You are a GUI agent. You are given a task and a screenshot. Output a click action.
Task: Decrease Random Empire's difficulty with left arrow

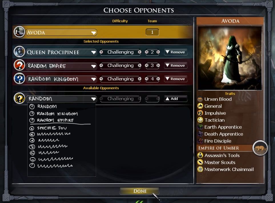tap(101, 65)
